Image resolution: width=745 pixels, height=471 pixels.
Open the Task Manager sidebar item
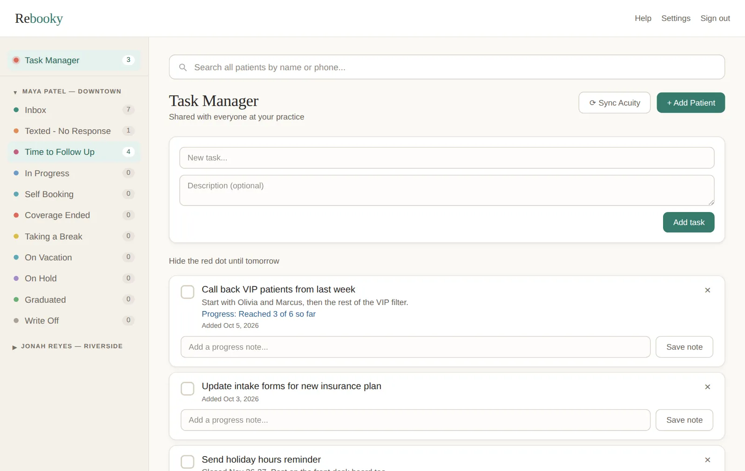(74, 60)
